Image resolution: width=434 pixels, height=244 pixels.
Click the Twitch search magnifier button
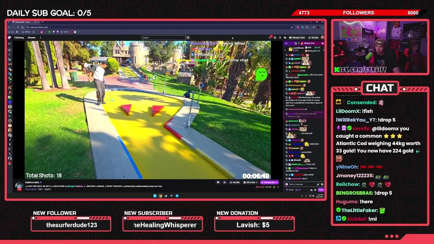188,38
